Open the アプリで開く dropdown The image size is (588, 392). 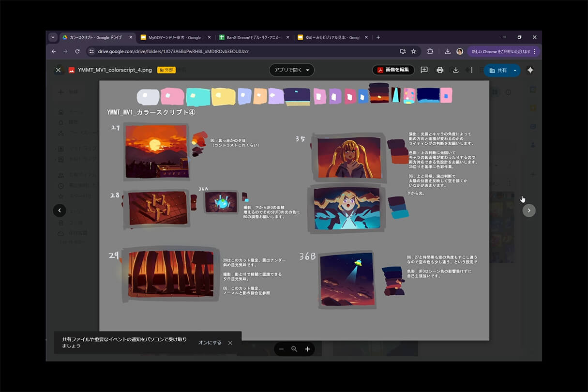tap(292, 70)
